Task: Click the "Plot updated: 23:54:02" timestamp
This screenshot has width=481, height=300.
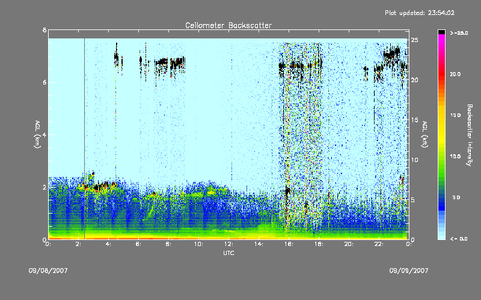Action: coord(420,13)
